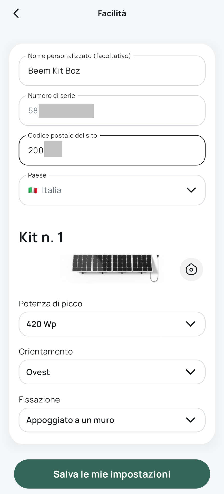This screenshot has height=494, width=224.
Task: Click the chevron in the Paese field
Action: [191, 190]
